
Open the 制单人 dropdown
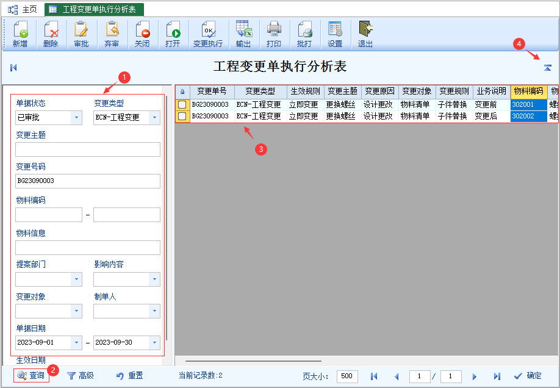pos(154,311)
